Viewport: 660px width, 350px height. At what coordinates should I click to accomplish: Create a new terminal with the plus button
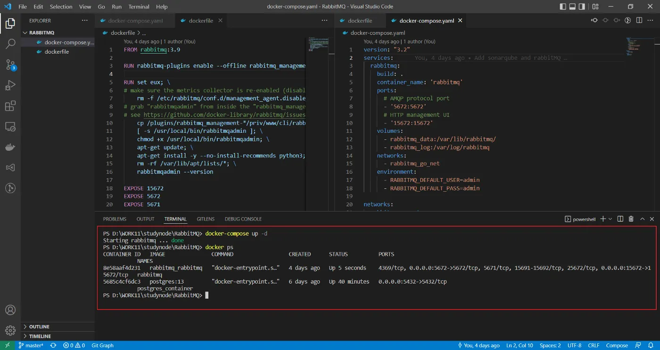tap(603, 219)
